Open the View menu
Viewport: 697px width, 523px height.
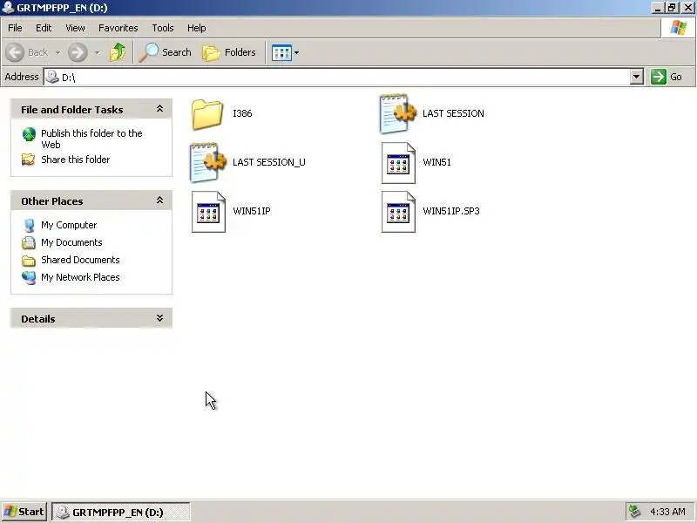tap(75, 28)
